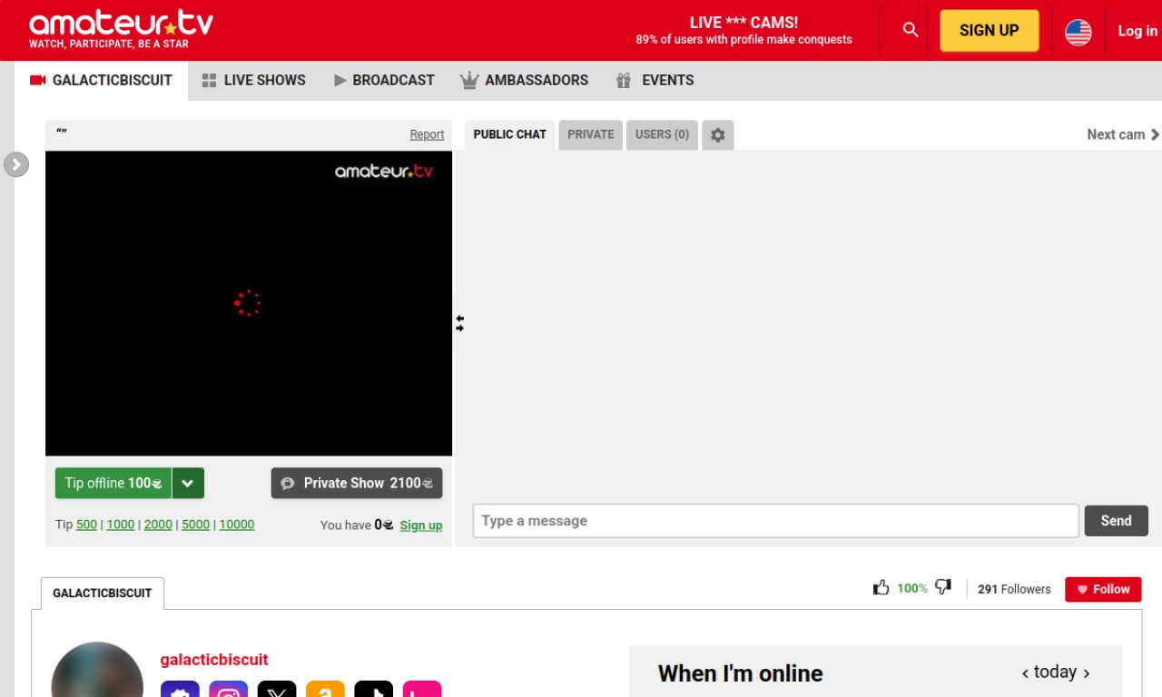Image resolution: width=1162 pixels, height=697 pixels.
Task: Open the US flag language selector
Action: pos(1078,32)
